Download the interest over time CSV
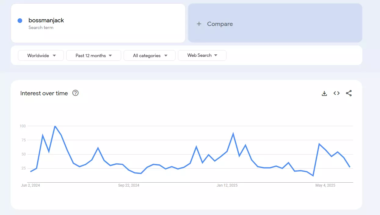380x215 pixels. 324,93
